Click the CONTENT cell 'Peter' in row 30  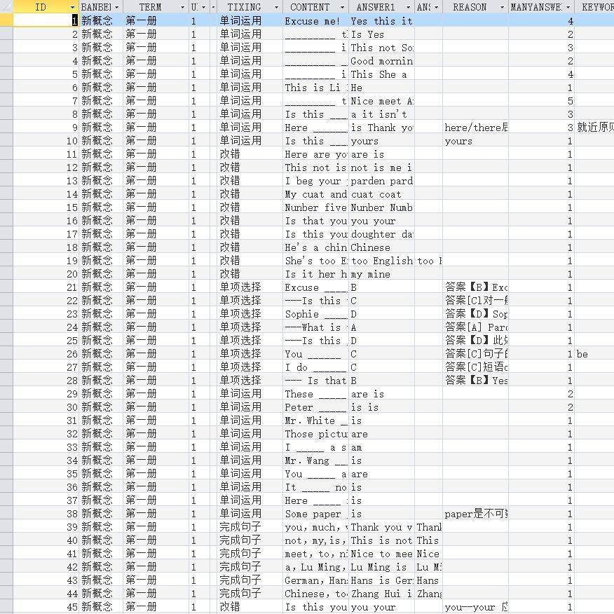click(x=315, y=407)
